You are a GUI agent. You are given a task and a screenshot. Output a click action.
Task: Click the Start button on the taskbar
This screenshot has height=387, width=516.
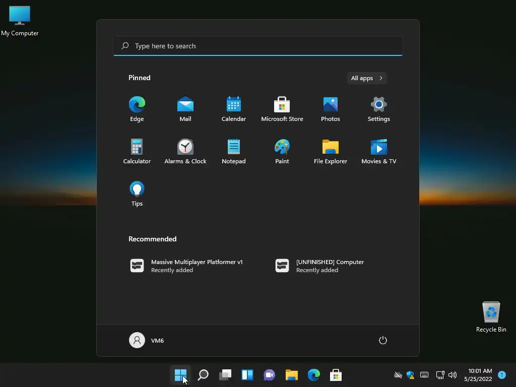click(181, 375)
